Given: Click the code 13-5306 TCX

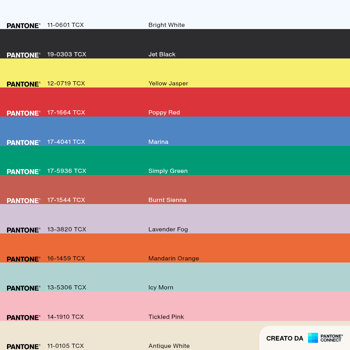Looking at the screenshot, I should click(x=66, y=287).
